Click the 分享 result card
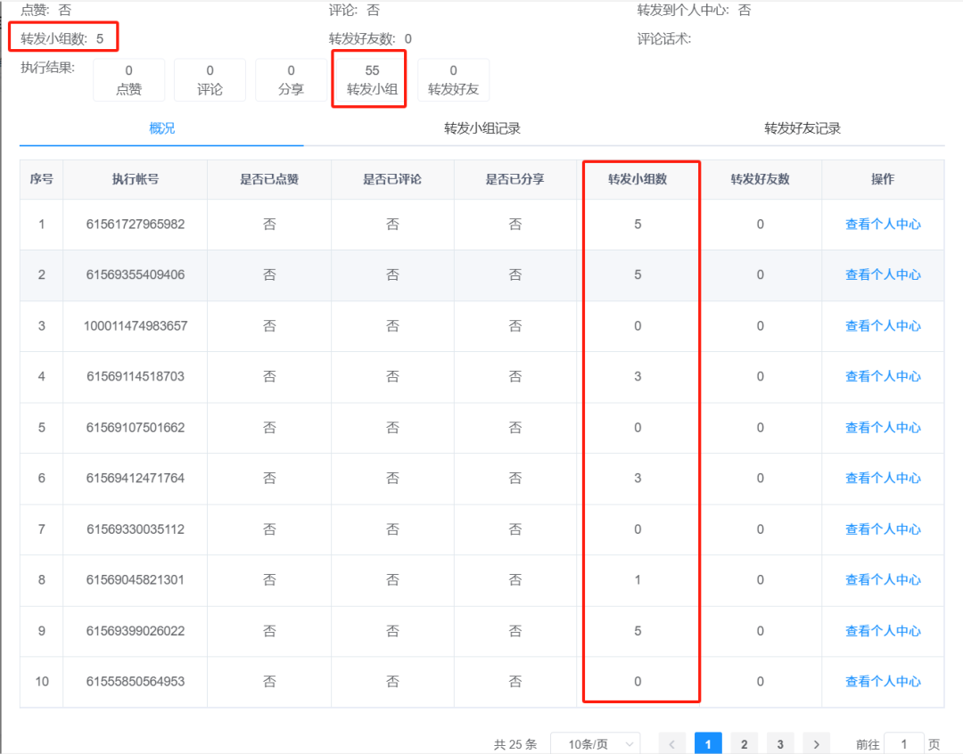The height and width of the screenshot is (754, 963). tap(291, 80)
